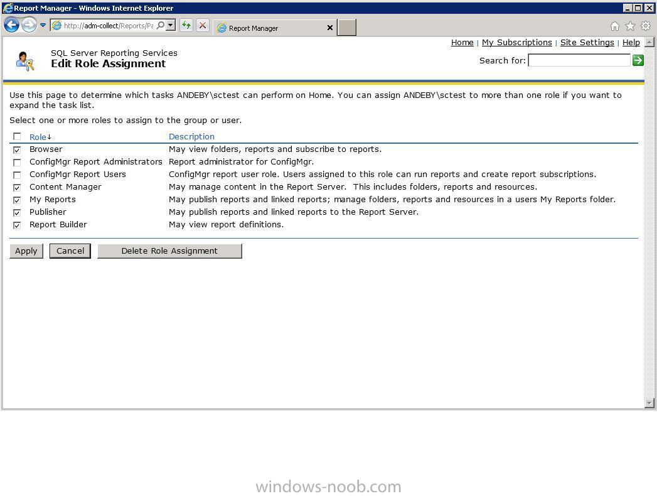Click the page scrollbar down arrow
The height and width of the screenshot is (496, 657).
[649, 403]
